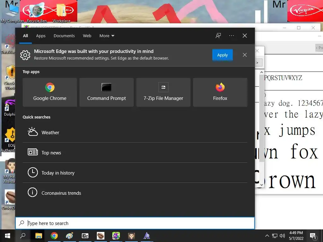
Task: Expand the More dropdown in the search tabs
Action: [x=107, y=36]
